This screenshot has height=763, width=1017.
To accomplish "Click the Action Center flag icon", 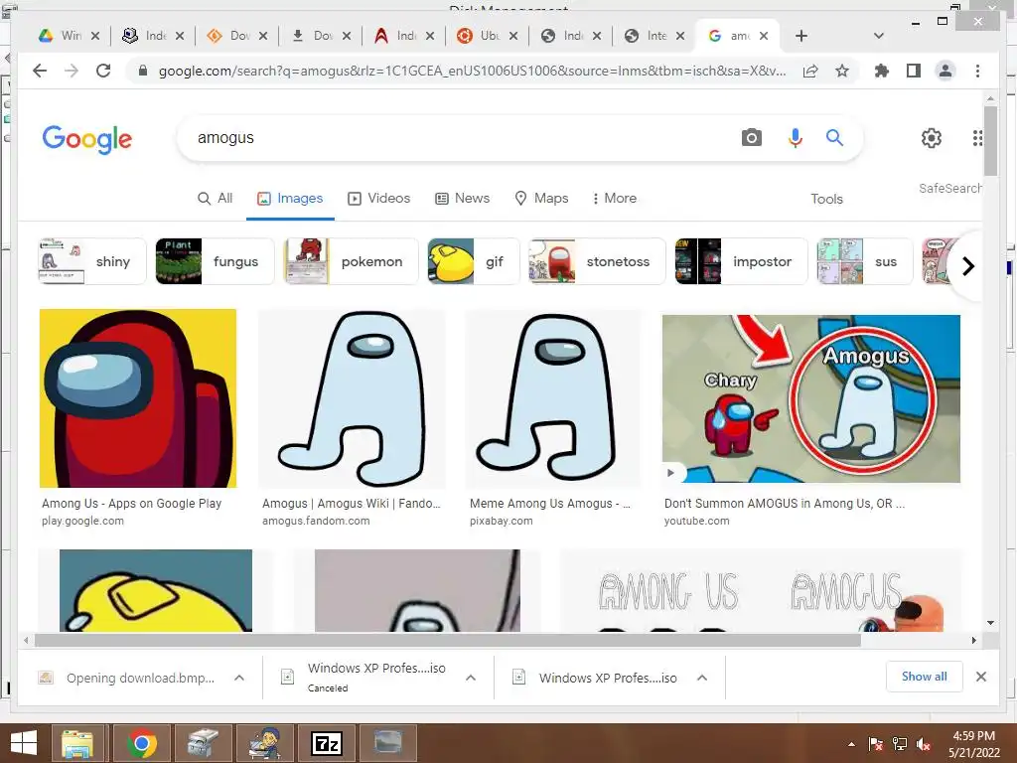I will tap(875, 744).
